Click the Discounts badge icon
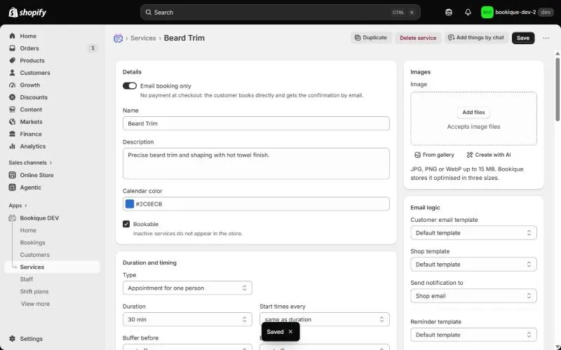 pos(13,97)
